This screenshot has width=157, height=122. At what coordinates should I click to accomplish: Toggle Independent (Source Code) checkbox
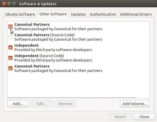[10, 58]
